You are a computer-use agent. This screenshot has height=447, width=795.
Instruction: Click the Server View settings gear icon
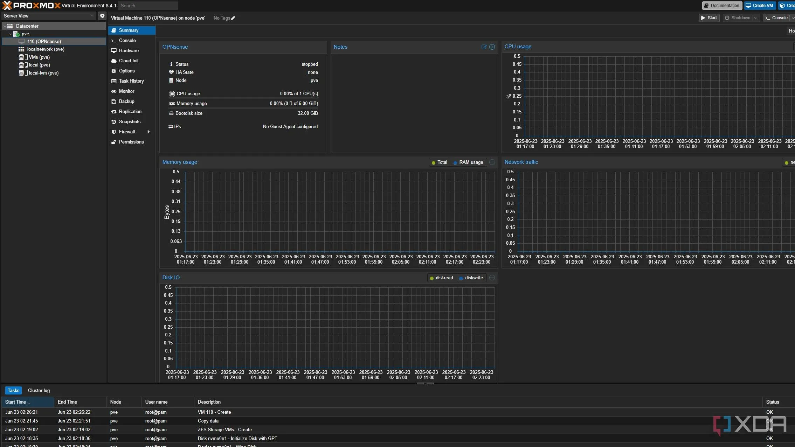(102, 16)
